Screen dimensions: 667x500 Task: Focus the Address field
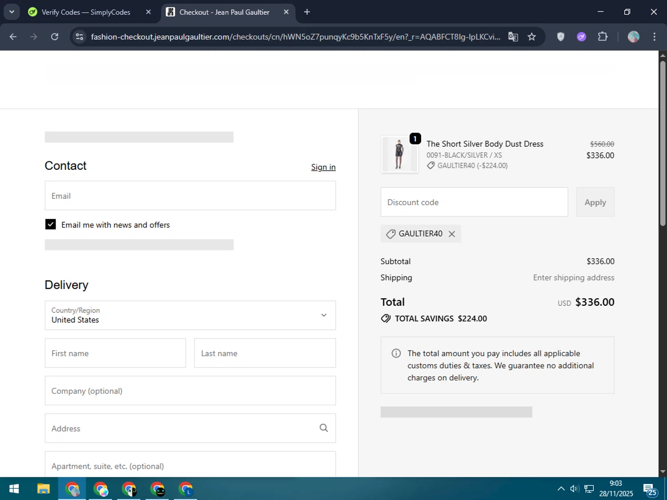pyautogui.click(x=190, y=428)
